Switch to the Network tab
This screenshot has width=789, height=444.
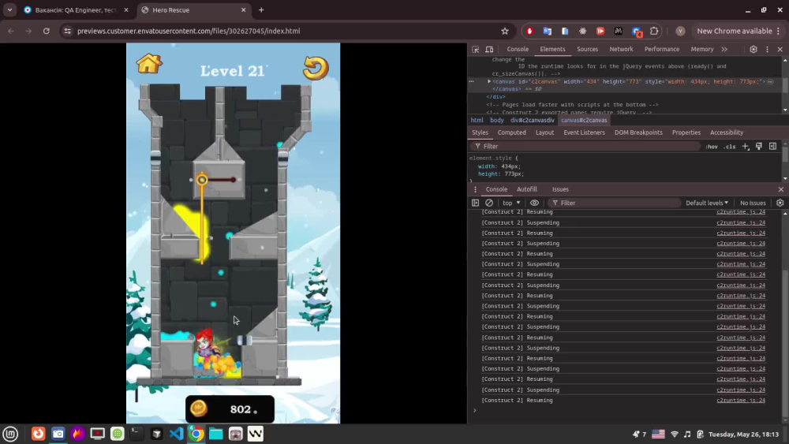(621, 49)
